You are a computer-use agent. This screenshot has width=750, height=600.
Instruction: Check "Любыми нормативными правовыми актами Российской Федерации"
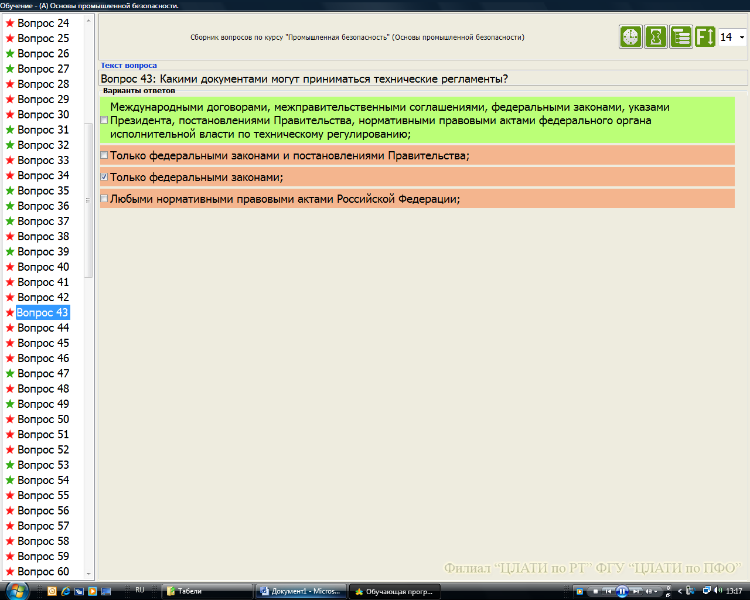click(104, 199)
